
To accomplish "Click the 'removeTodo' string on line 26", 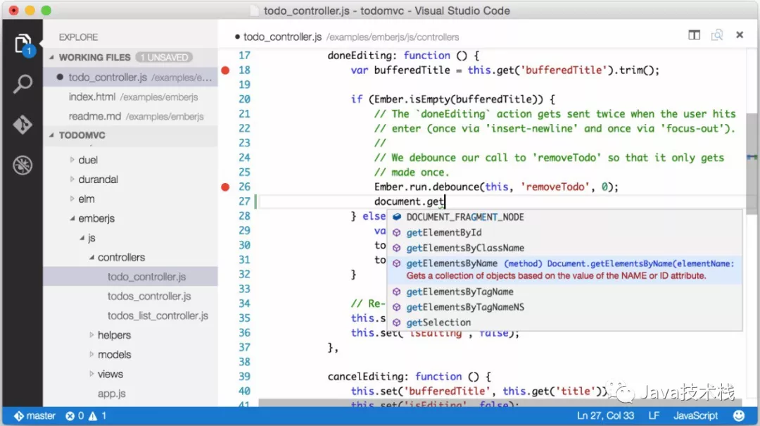I will tap(555, 187).
